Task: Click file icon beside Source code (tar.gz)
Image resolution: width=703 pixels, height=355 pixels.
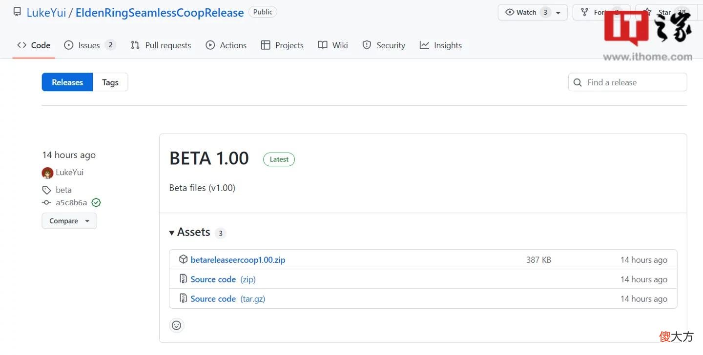Action: pos(183,298)
